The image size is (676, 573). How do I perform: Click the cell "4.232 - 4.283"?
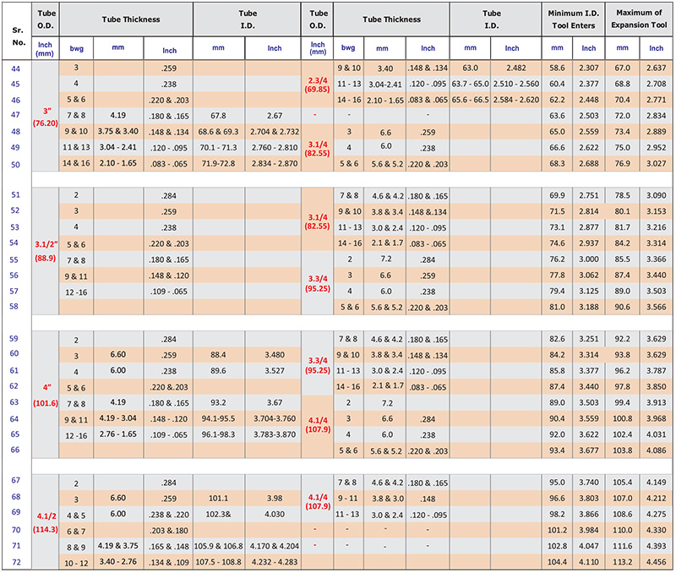[x=274, y=562]
